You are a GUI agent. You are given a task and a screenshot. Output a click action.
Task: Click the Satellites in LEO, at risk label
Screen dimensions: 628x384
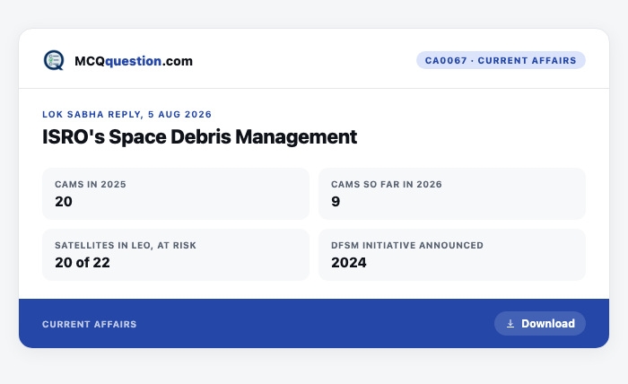(x=126, y=246)
